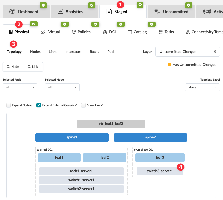Click the Policies shield icon
Image resolution: width=223 pixels, height=200 pixels.
coord(74,32)
